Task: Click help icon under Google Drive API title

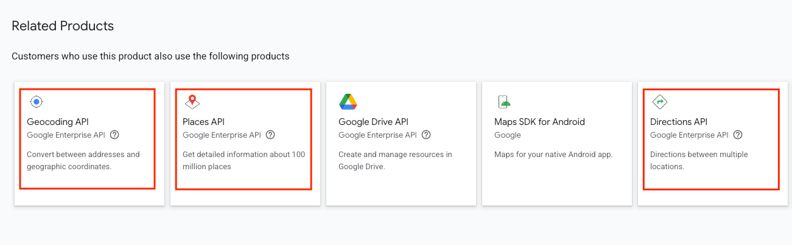Action: pos(426,135)
